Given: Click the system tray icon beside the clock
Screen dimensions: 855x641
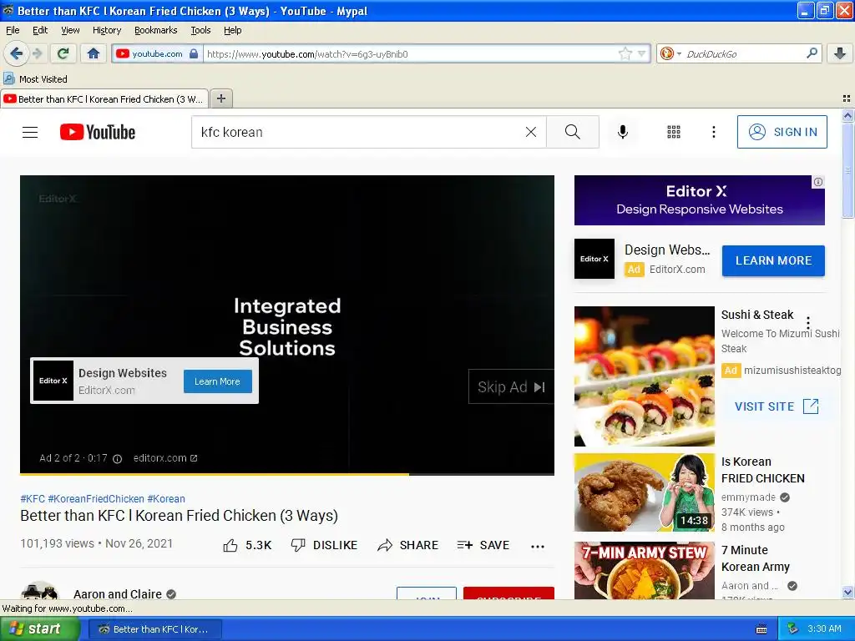Looking at the screenshot, I should click(792, 628).
